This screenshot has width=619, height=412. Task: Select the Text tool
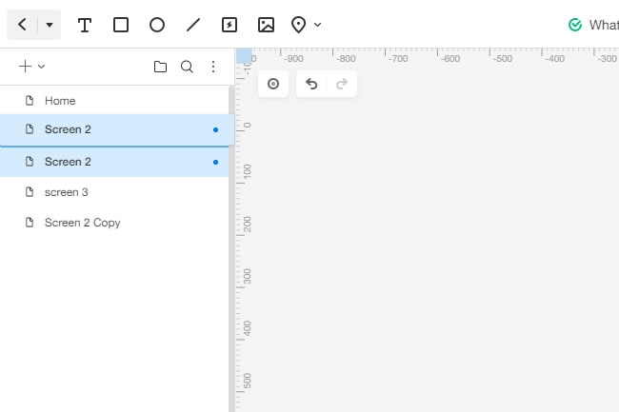point(85,25)
